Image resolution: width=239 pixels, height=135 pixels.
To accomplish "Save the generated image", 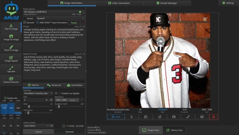I will coord(116,117).
